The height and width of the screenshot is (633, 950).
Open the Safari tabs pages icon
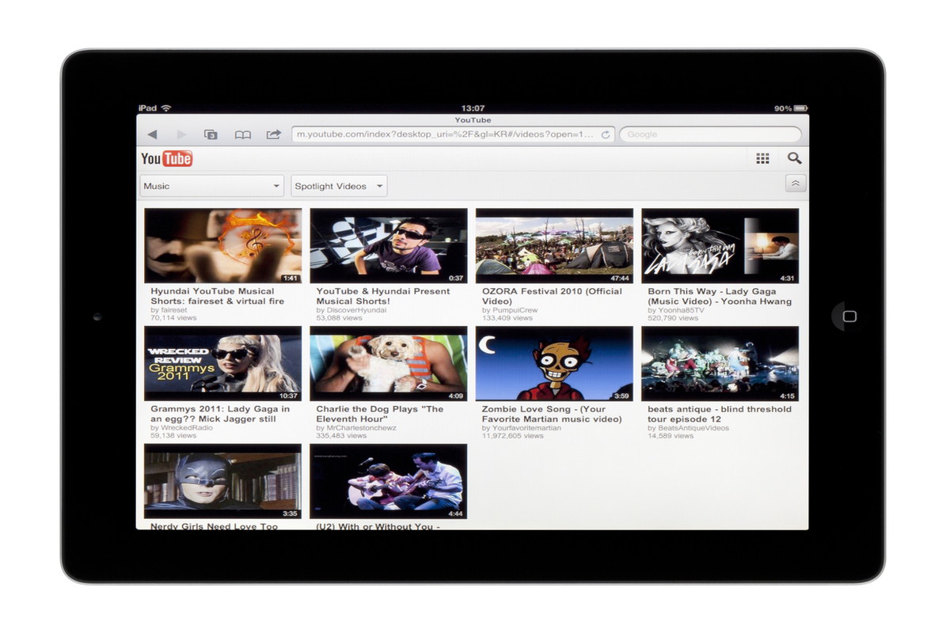point(211,135)
